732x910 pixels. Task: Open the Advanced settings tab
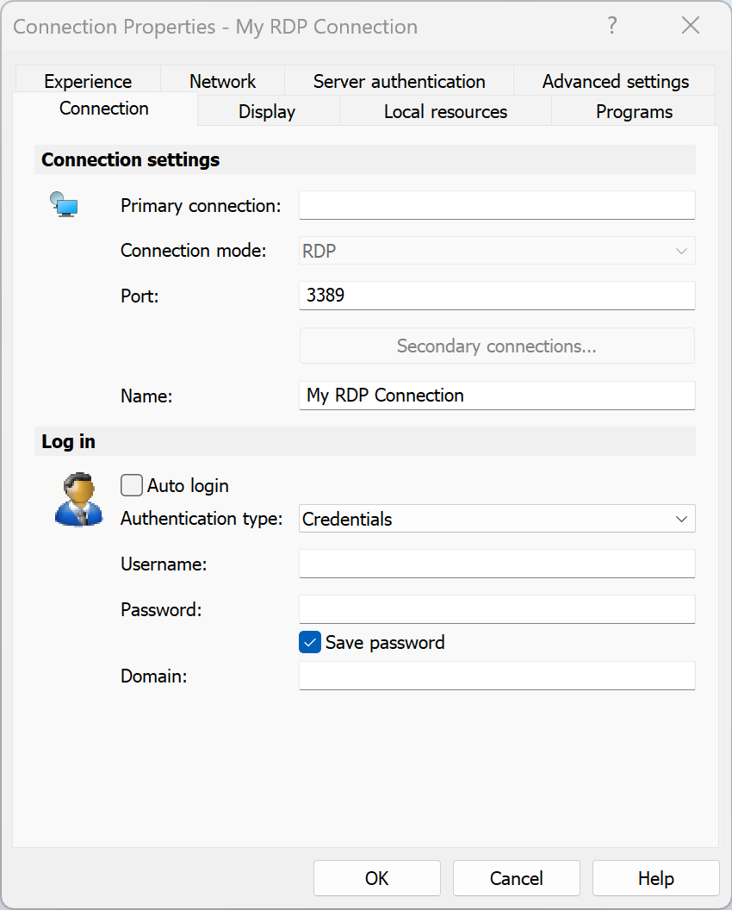616,81
